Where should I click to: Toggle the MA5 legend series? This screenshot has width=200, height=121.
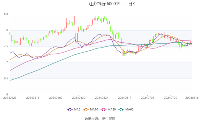[x=74, y=109]
